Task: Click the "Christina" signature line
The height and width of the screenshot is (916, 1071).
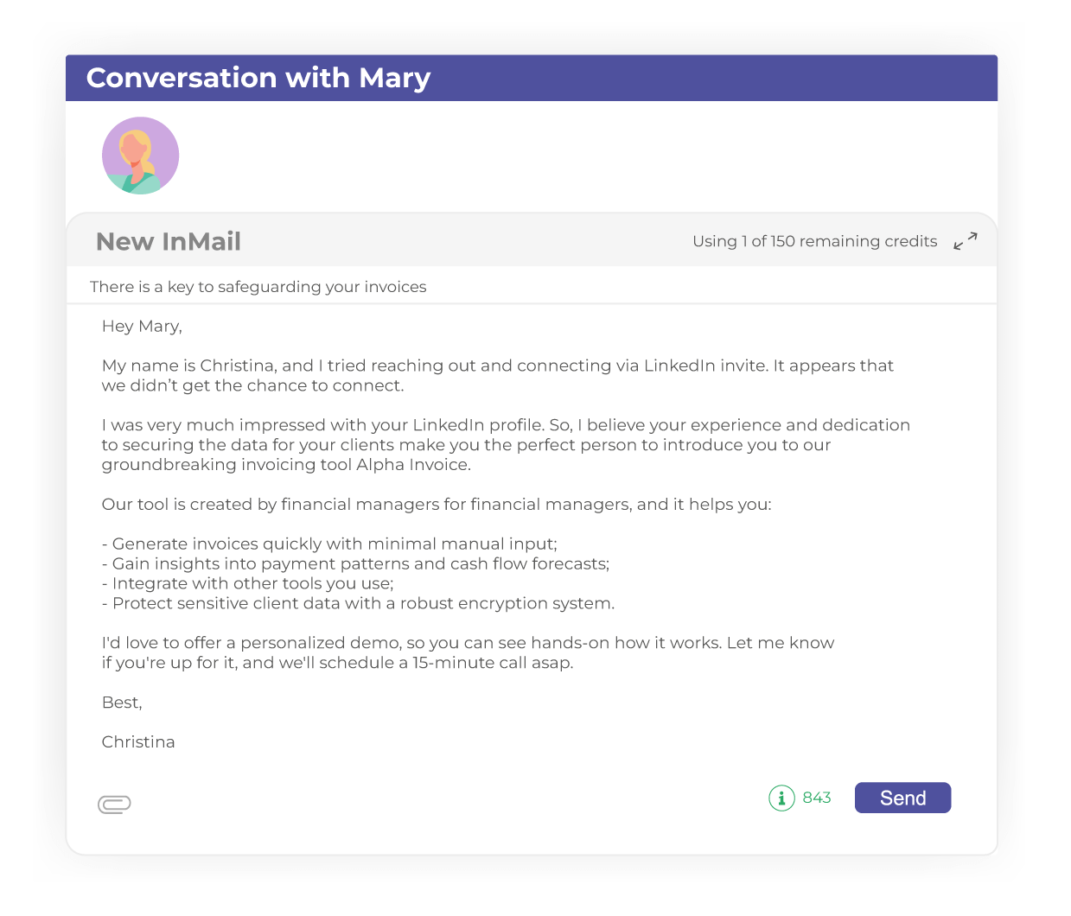Action: click(137, 741)
